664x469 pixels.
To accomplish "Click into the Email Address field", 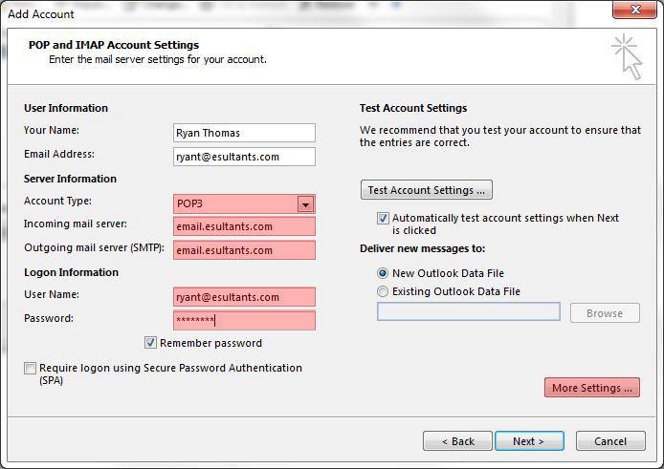I will pyautogui.click(x=244, y=157).
